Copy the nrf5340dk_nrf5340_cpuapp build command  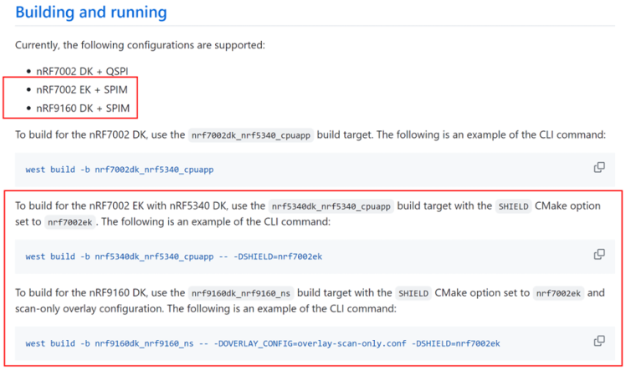tap(599, 254)
